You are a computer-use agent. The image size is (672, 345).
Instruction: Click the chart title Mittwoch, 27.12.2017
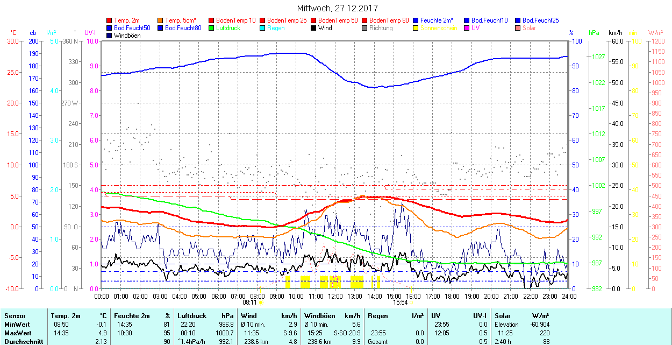[337, 9]
